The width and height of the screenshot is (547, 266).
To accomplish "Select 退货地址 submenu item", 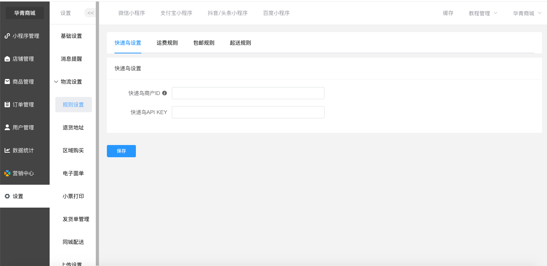I will pyautogui.click(x=73, y=127).
